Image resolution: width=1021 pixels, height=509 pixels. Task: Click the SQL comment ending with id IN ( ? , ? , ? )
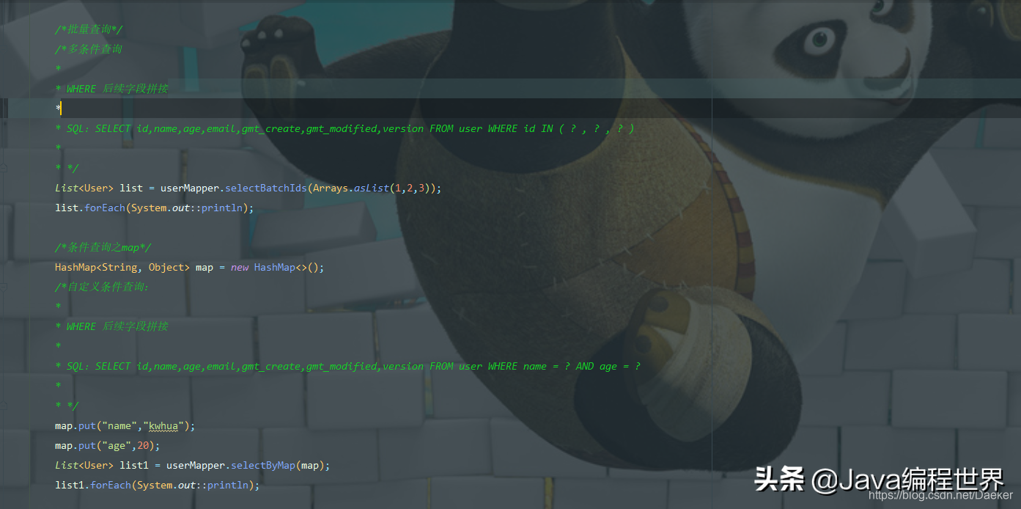[344, 128]
